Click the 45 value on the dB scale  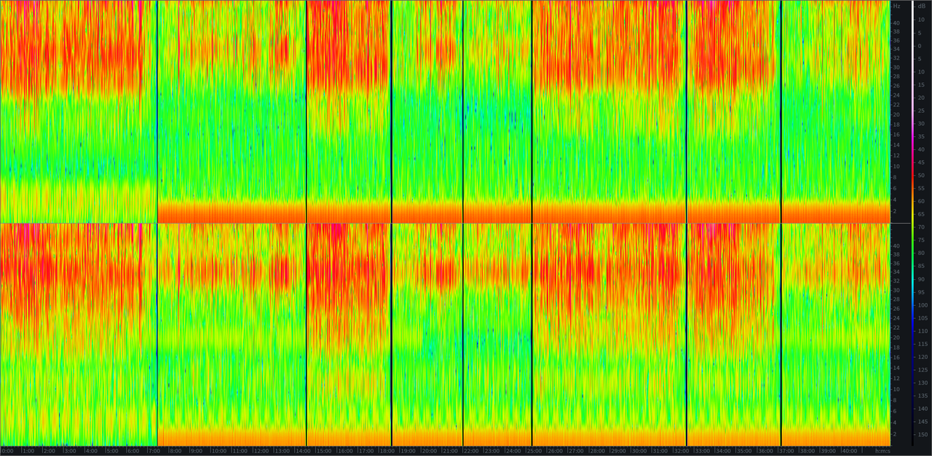pyautogui.click(x=921, y=162)
